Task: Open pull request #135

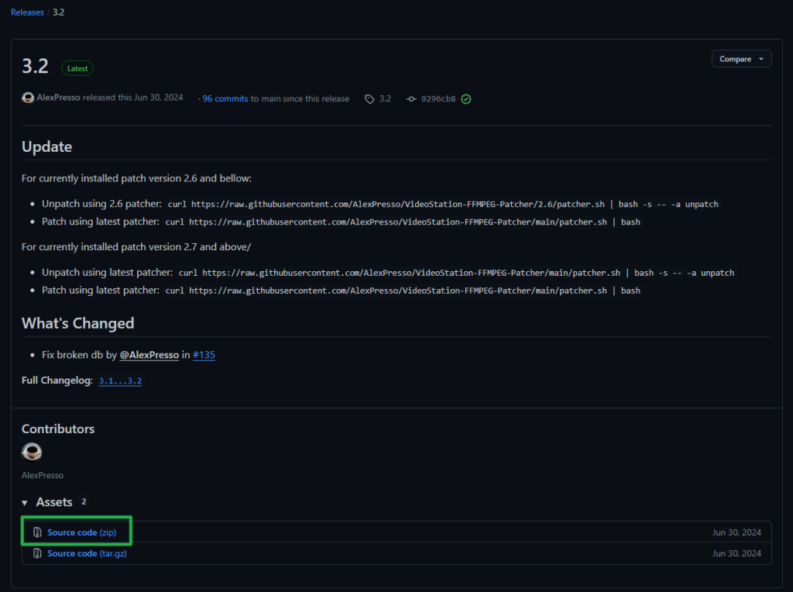Action: click(x=204, y=355)
